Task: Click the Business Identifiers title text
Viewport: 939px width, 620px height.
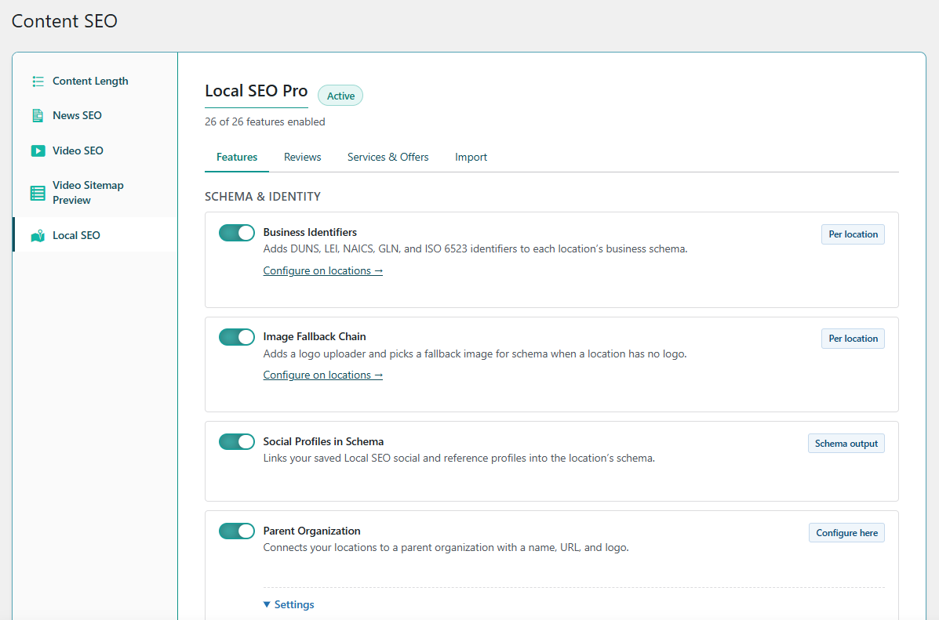Action: [x=310, y=232]
